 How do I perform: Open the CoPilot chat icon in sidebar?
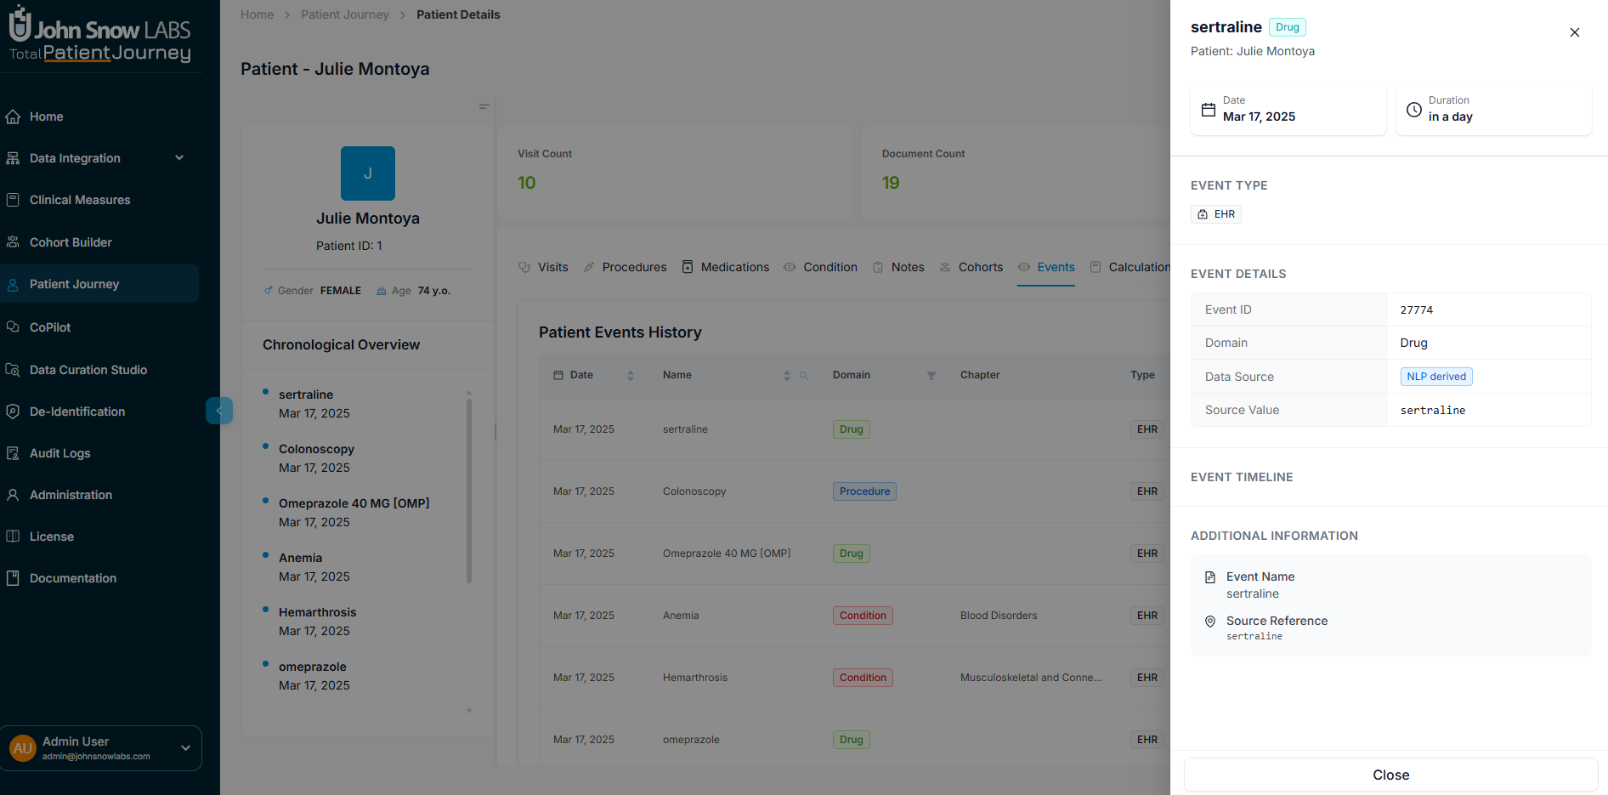pyautogui.click(x=13, y=327)
